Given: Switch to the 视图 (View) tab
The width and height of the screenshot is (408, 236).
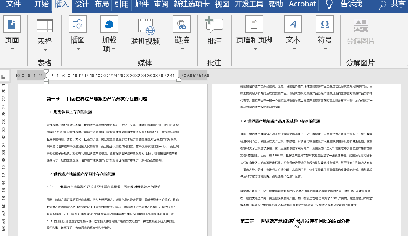Looking at the screenshot, I should (222, 4).
